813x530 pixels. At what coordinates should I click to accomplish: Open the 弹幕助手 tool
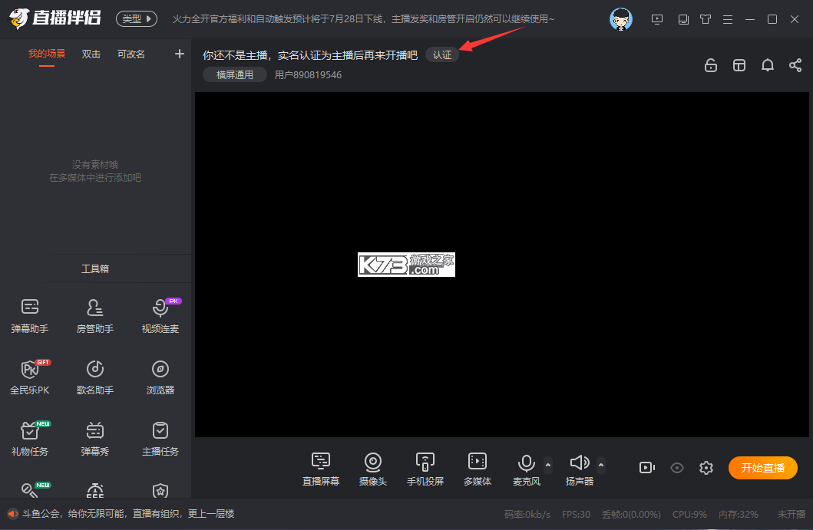[x=29, y=315]
